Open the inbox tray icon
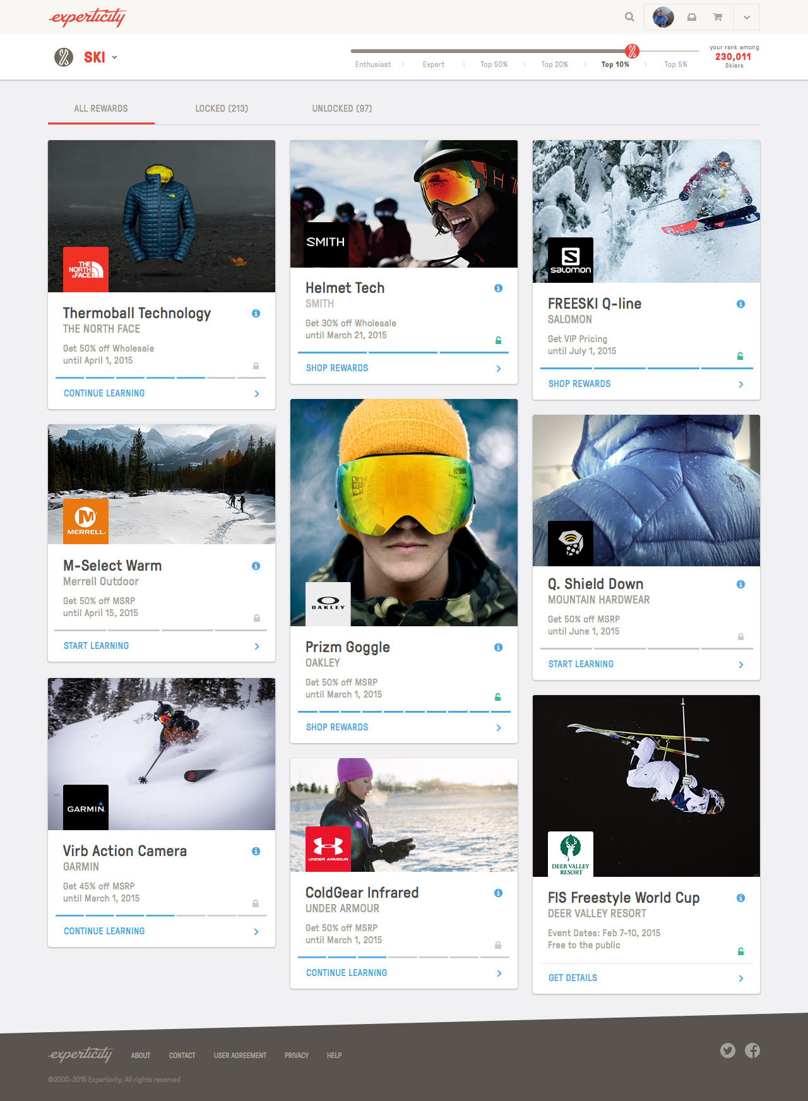The height and width of the screenshot is (1101, 808). click(x=692, y=17)
